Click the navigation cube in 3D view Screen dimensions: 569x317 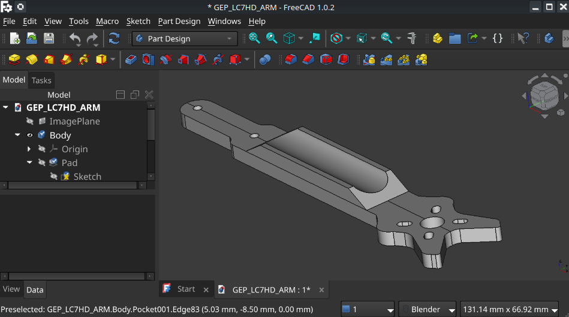pos(543,96)
